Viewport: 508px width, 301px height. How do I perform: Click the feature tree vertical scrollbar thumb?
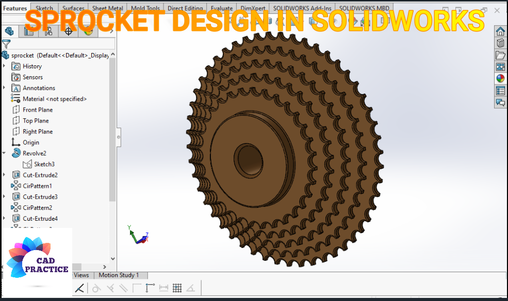[x=112, y=129]
